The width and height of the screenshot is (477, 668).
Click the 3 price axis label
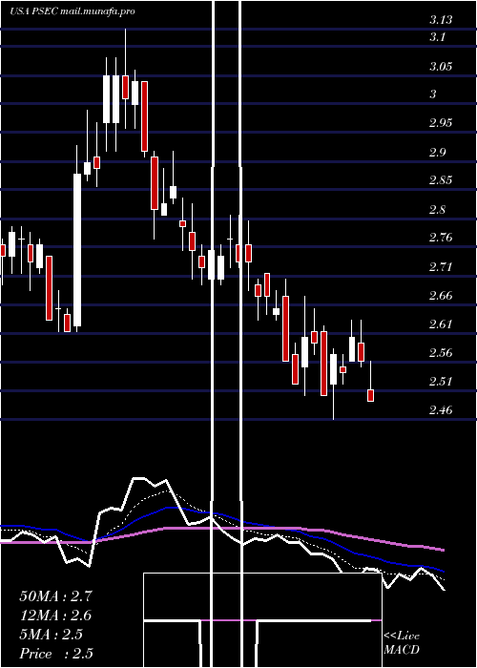433,94
